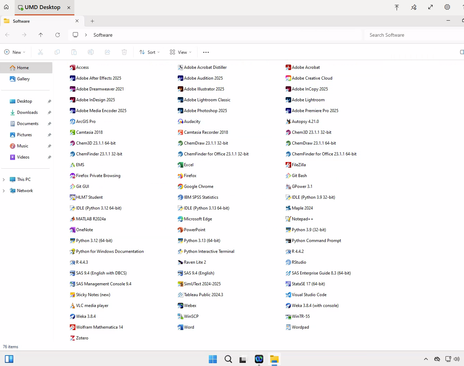This screenshot has width=464, height=366.
Task: Open the ArcGIS Pro shortcut
Action: click(x=83, y=122)
